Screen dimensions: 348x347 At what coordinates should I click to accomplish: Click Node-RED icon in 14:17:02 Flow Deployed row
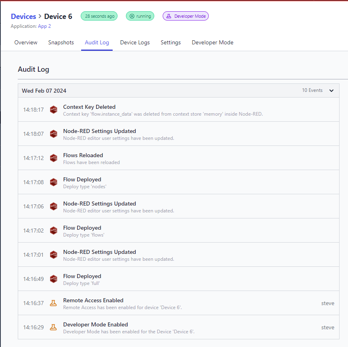pos(53,230)
